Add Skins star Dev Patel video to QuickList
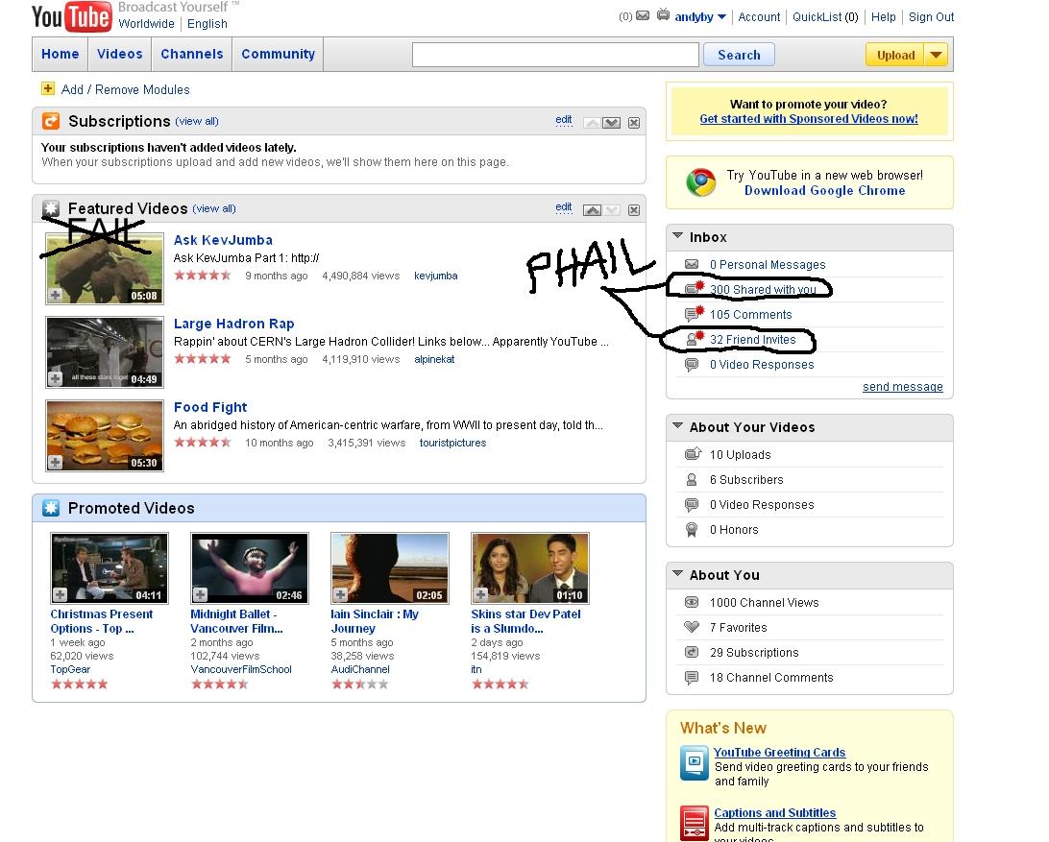The height and width of the screenshot is (842, 1049). click(480, 594)
